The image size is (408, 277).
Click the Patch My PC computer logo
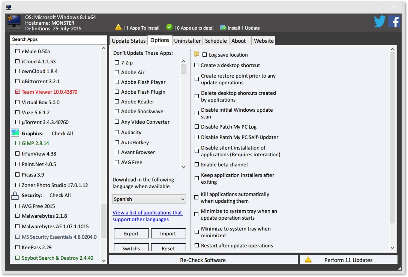click(14, 22)
